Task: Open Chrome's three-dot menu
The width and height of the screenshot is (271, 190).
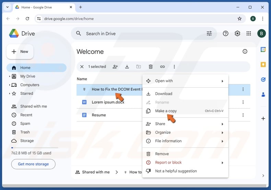Action: tap(262, 19)
